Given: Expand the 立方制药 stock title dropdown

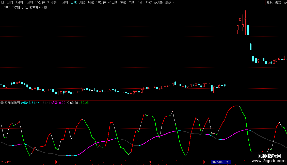Looking at the screenshot, I should click(45, 7).
